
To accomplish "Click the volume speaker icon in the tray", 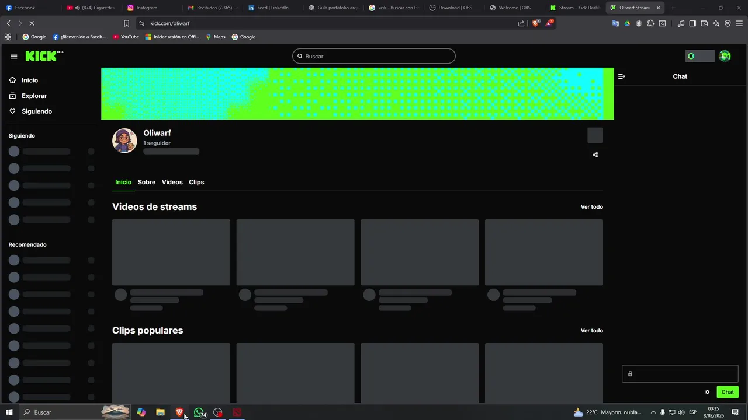I will (x=681, y=412).
